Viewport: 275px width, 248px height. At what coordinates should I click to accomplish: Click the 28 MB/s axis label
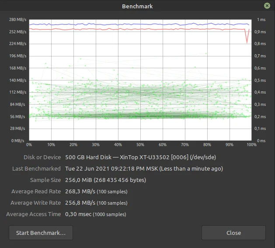click(17, 129)
